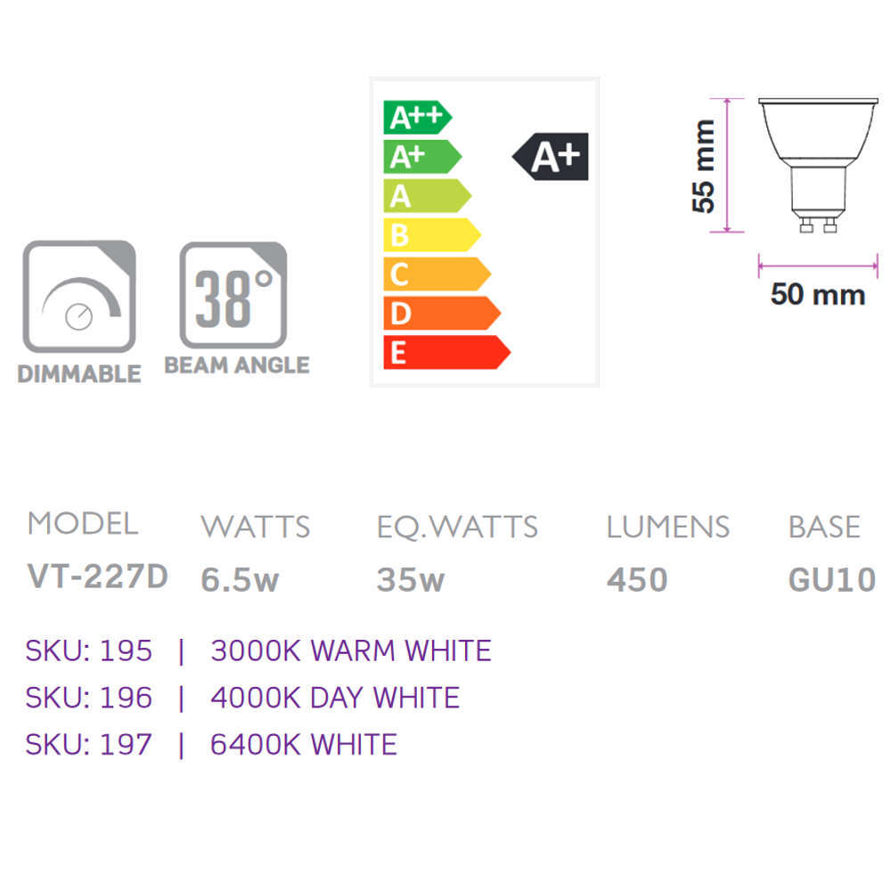
Task: Click the light green A energy arrow
Action: coord(426,195)
